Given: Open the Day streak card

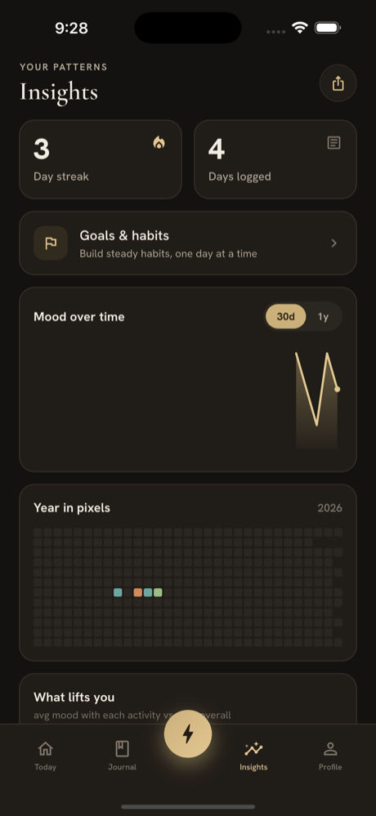Looking at the screenshot, I should click(x=101, y=159).
